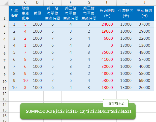Click completion time cell showing 69000
This screenshot has height=122, width=156.
144,81
